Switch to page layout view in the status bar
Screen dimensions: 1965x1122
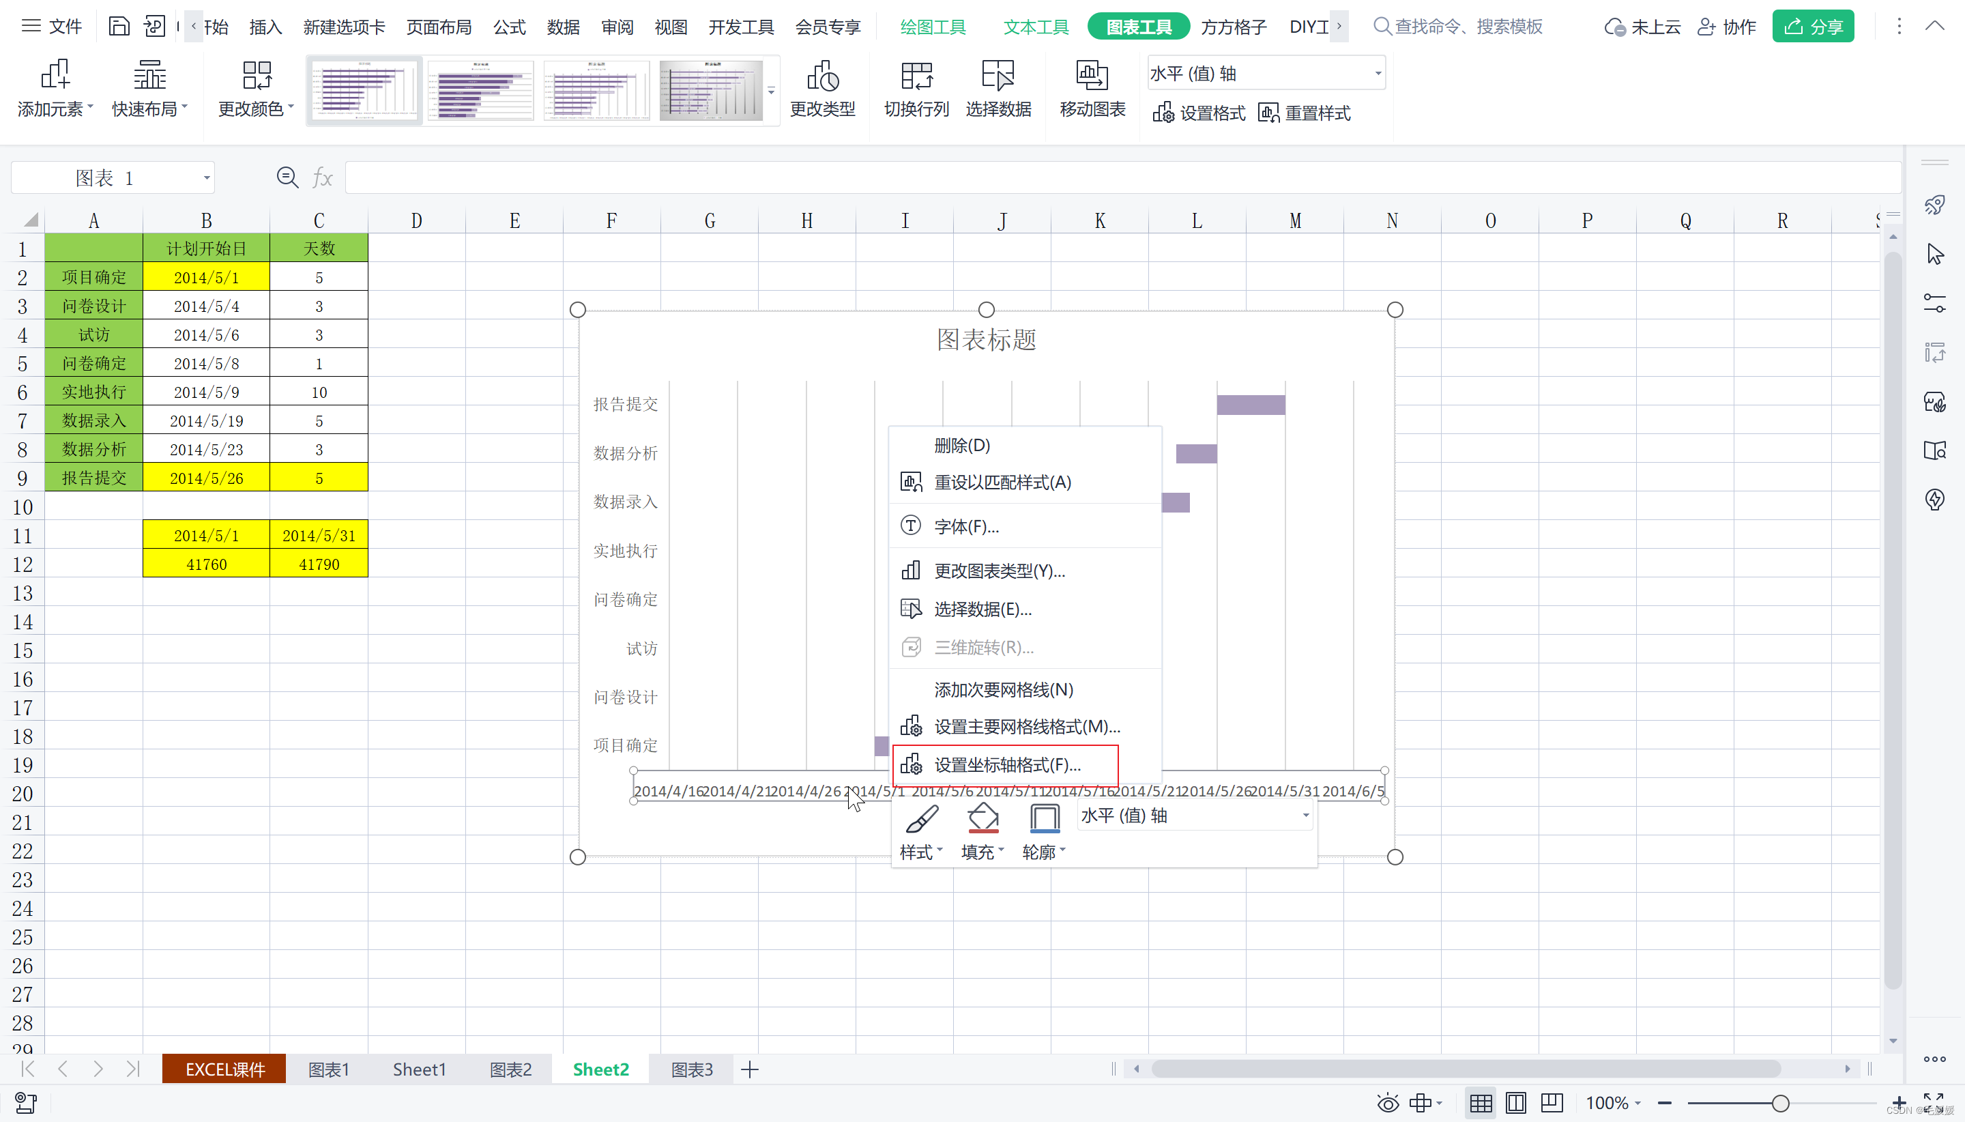pos(1515,1103)
